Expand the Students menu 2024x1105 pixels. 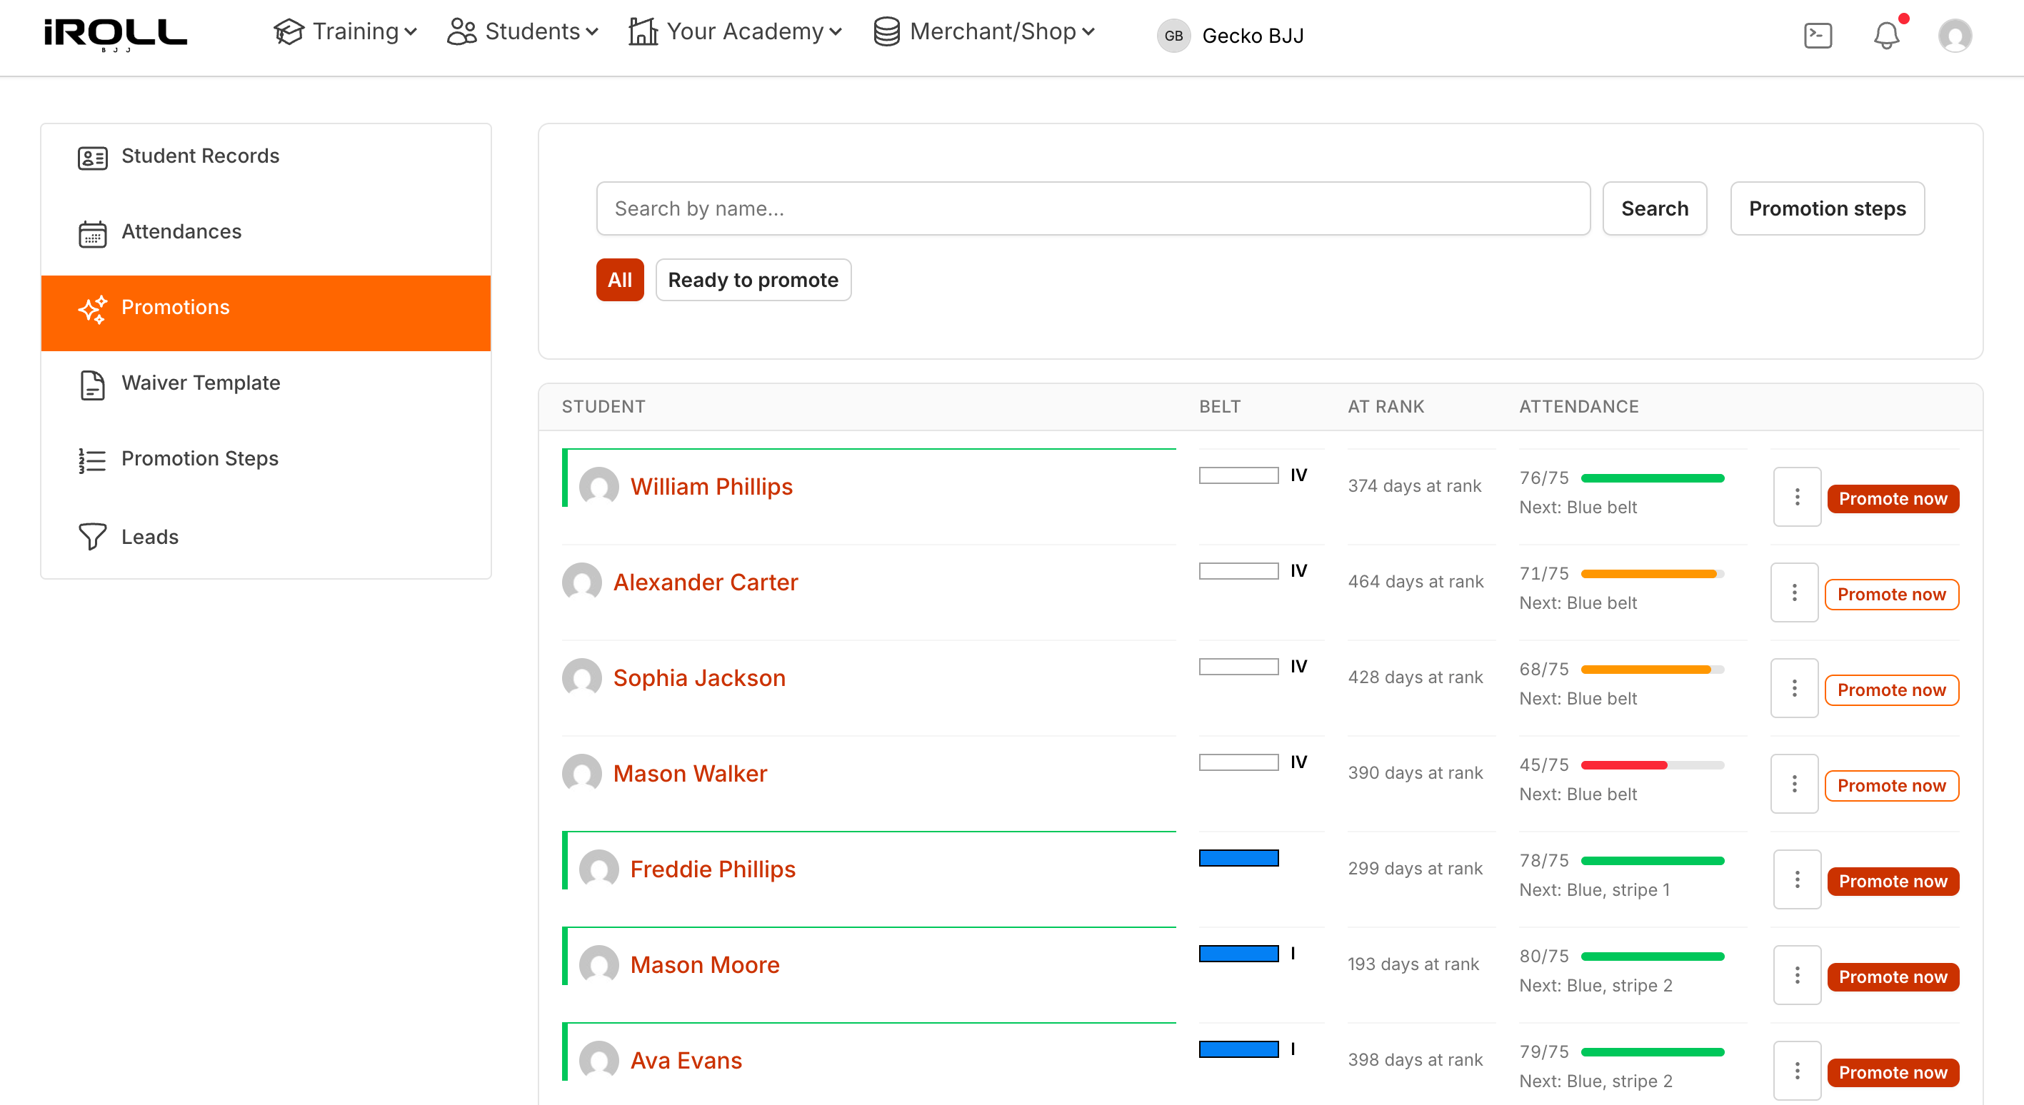point(523,31)
